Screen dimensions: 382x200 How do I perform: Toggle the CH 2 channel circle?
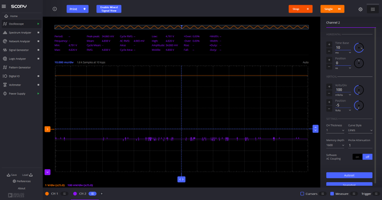[75, 194]
